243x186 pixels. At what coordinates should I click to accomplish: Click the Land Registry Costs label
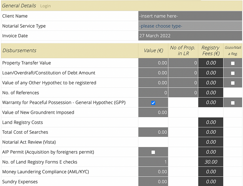tap(23, 122)
